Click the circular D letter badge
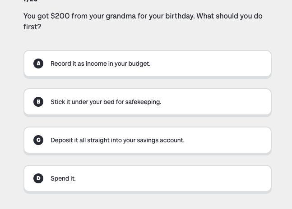This screenshot has height=209, width=292. pos(38,178)
